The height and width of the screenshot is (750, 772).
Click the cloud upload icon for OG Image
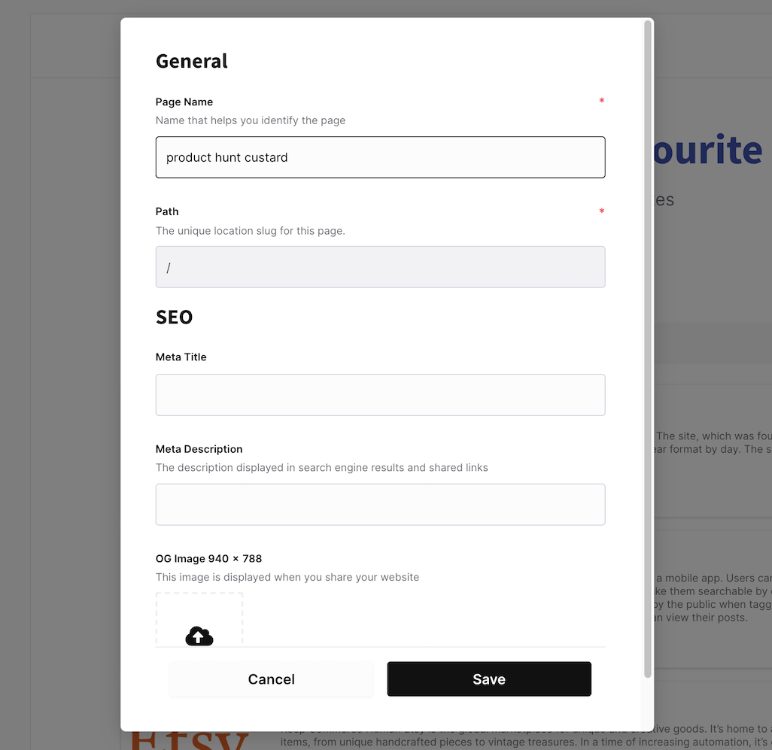coord(199,636)
